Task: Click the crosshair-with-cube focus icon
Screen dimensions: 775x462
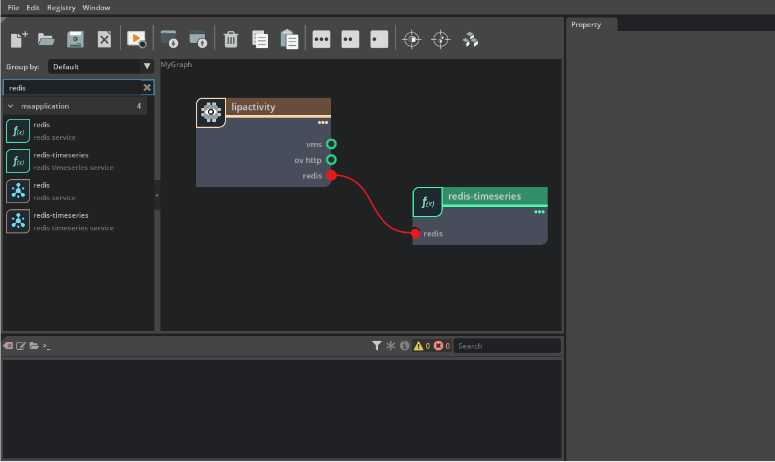Action: coord(412,40)
